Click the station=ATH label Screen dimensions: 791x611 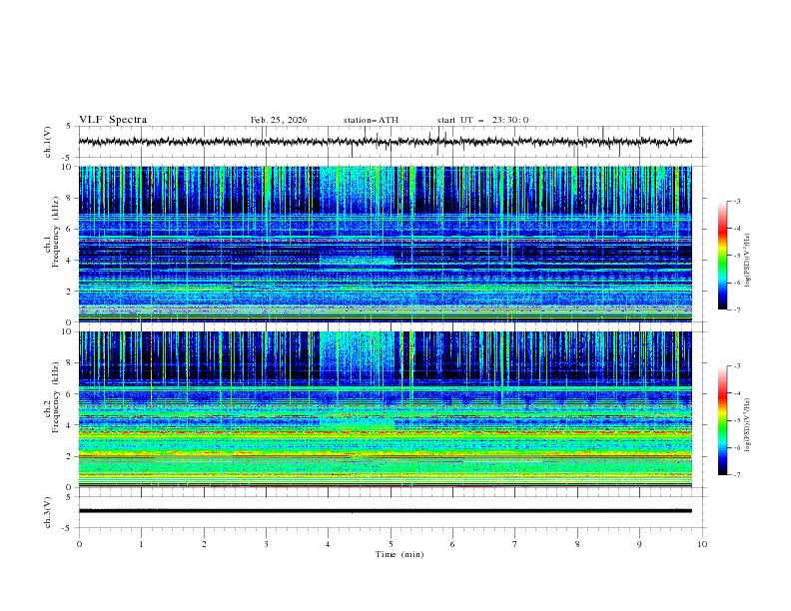(371, 120)
